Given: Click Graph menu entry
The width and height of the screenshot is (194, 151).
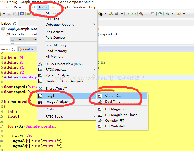Looking at the screenshot, I should point(67,96).
